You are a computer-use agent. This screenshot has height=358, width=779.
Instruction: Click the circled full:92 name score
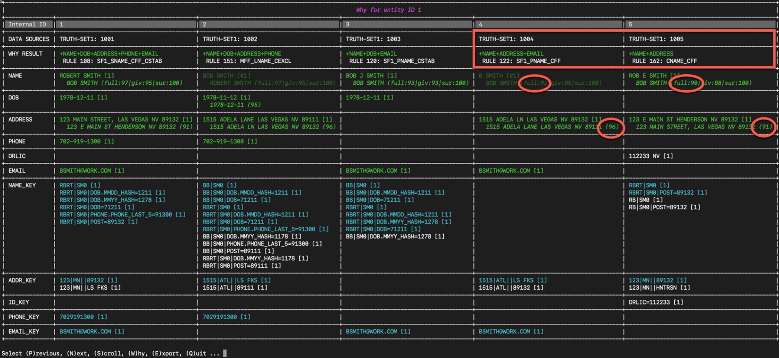click(x=535, y=83)
